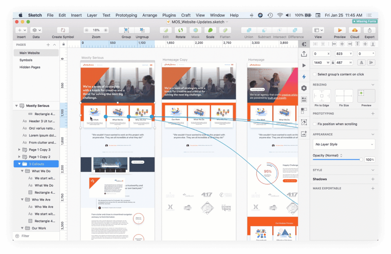
Task: Add an export option via Make Exportable plus
Action: [x=373, y=188]
